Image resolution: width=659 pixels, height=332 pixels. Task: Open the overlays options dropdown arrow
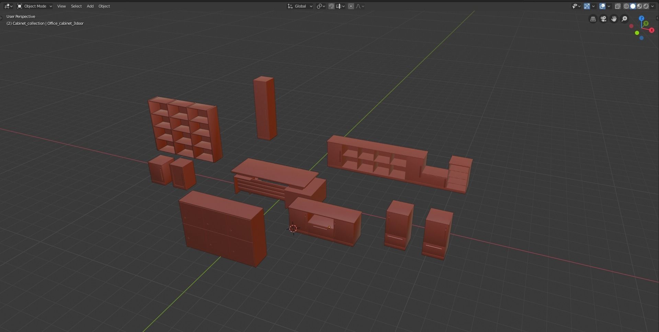[x=609, y=6]
